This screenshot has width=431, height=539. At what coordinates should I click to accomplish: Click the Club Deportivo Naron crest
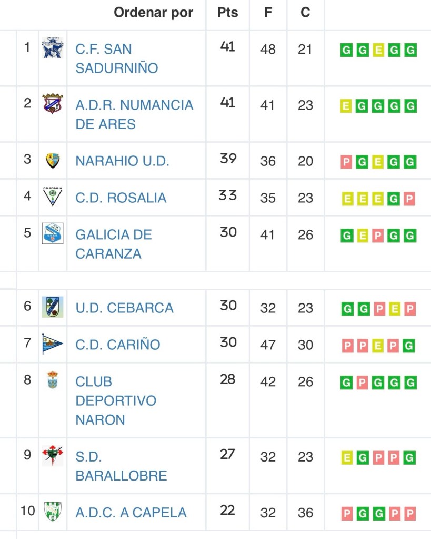tap(53, 380)
